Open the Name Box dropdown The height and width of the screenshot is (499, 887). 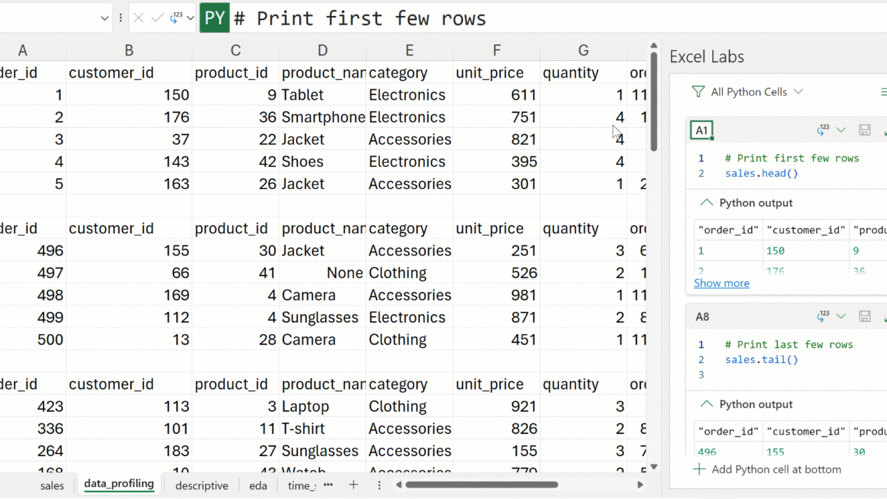[x=105, y=19]
